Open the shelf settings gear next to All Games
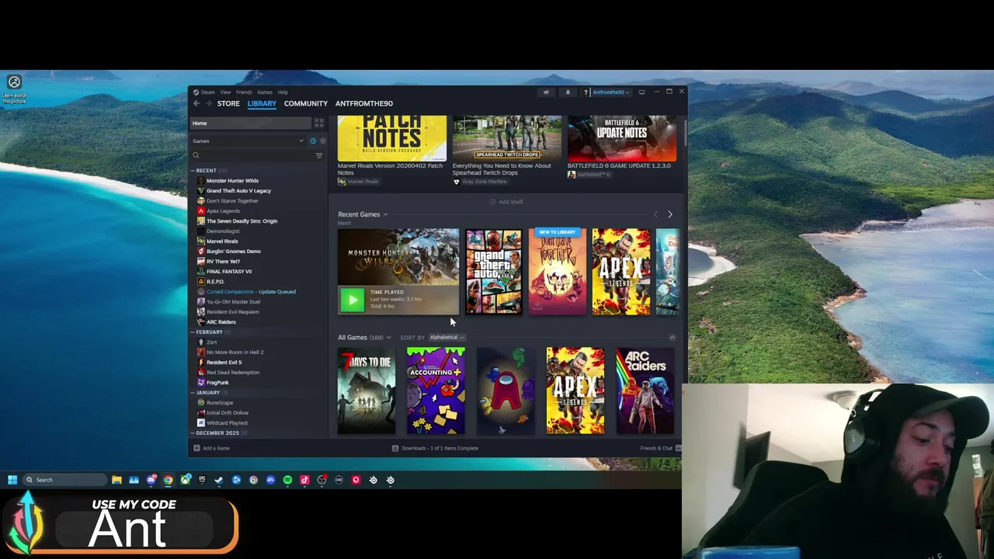Screen dimensions: 994x559 click(673, 338)
